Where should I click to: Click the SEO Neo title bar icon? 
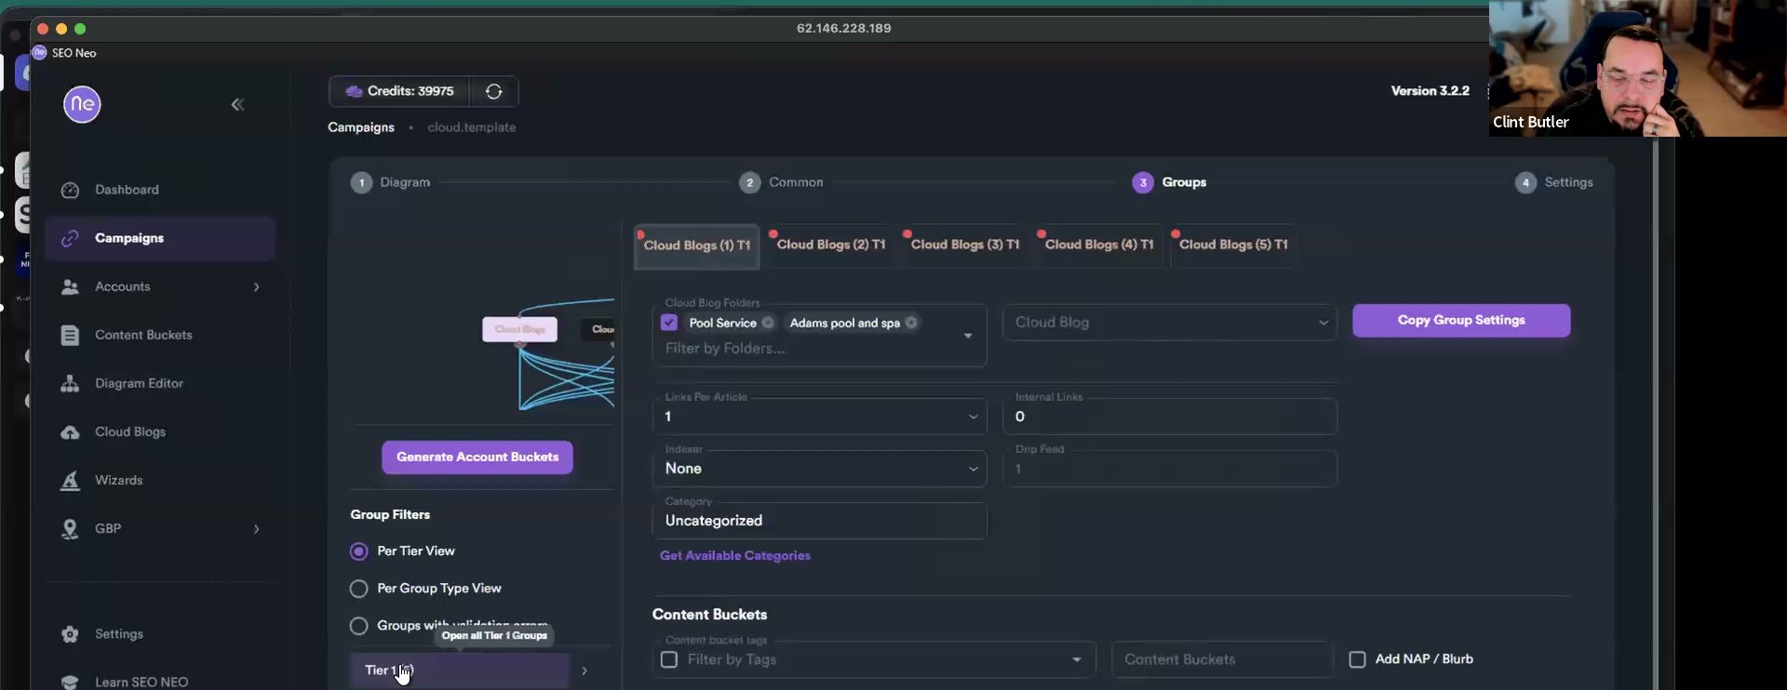pos(39,53)
